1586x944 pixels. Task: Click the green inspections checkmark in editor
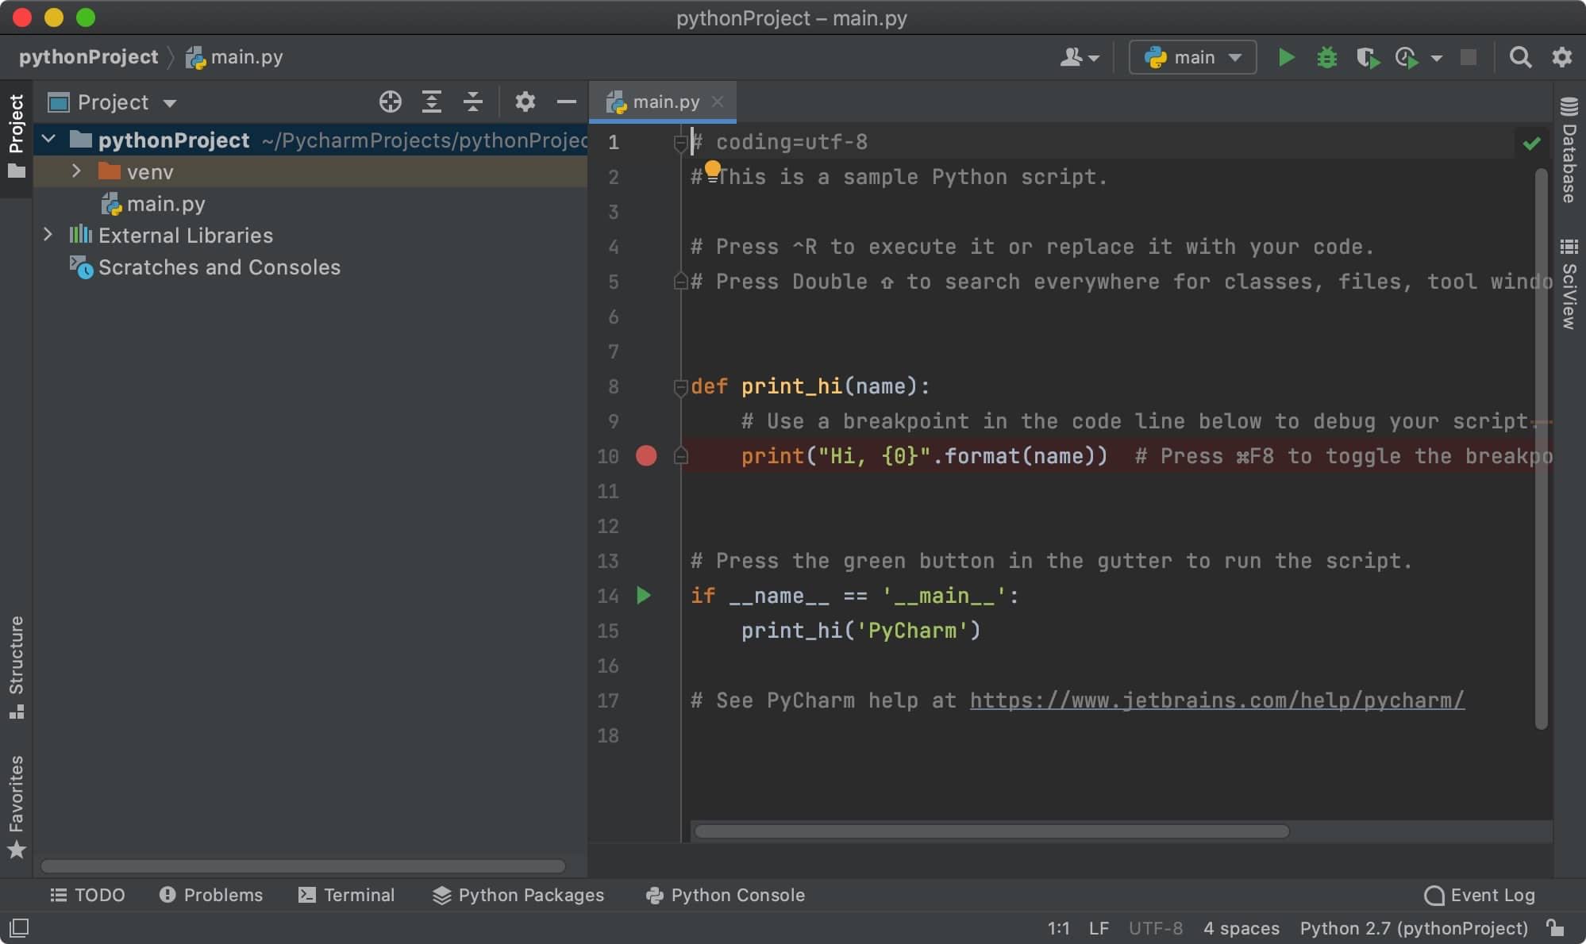[1531, 143]
